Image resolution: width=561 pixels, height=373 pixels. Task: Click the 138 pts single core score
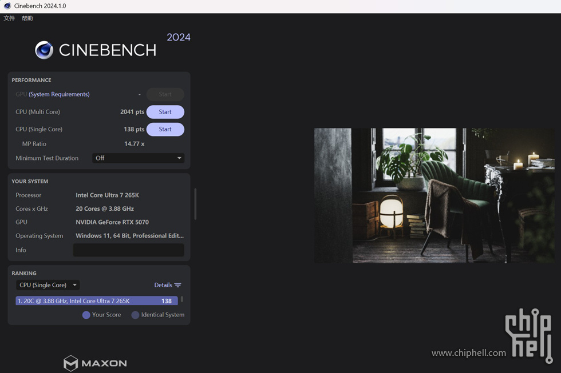coord(134,129)
